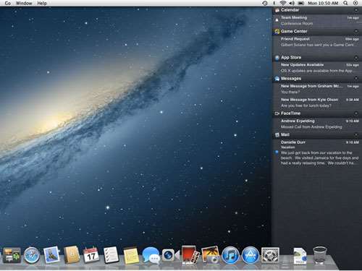Clear Mail notifications with X button

(356, 135)
